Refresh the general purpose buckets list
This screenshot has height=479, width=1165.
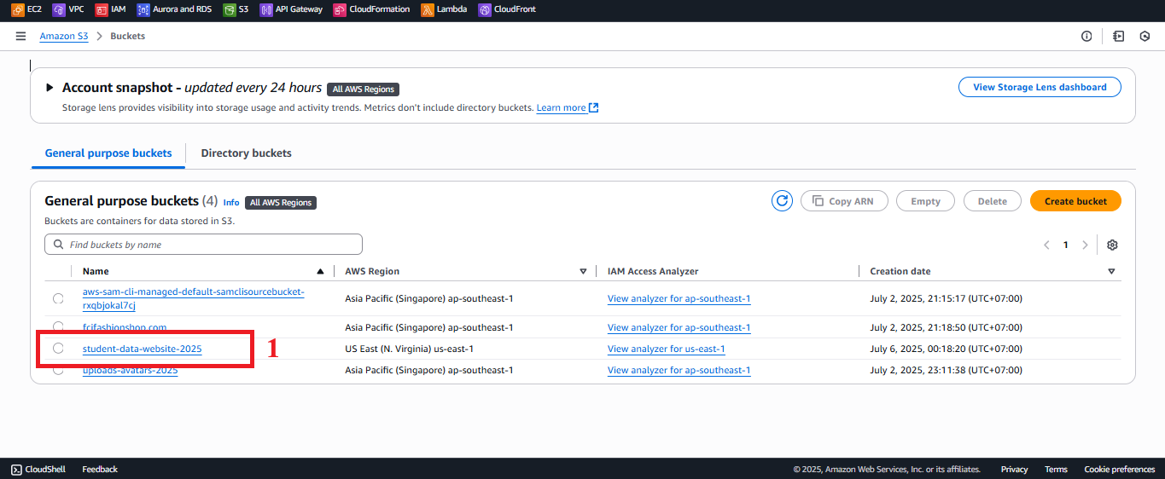782,201
